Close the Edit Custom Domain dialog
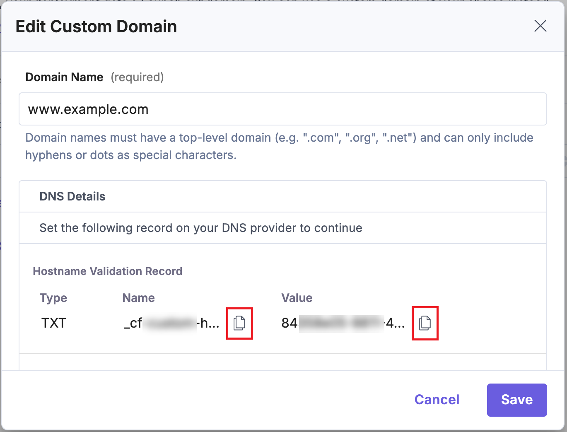Viewport: 567px width, 432px height. 540,26
